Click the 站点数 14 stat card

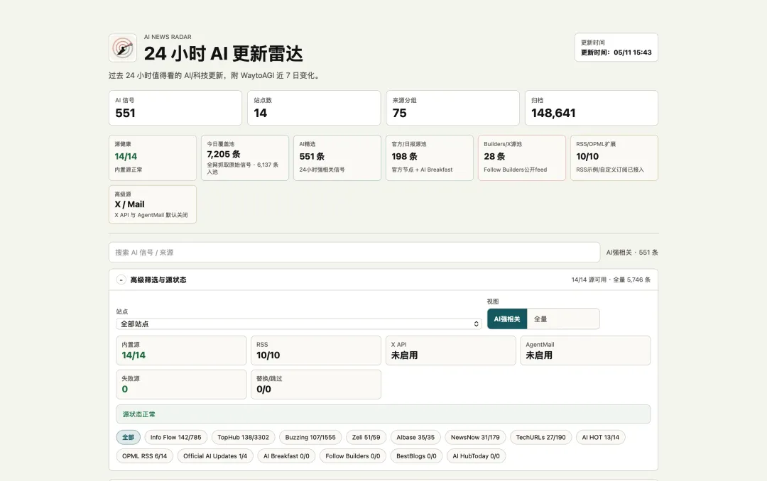click(314, 108)
